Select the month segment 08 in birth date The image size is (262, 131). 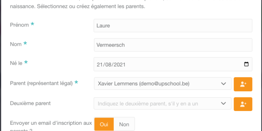click(x=107, y=65)
